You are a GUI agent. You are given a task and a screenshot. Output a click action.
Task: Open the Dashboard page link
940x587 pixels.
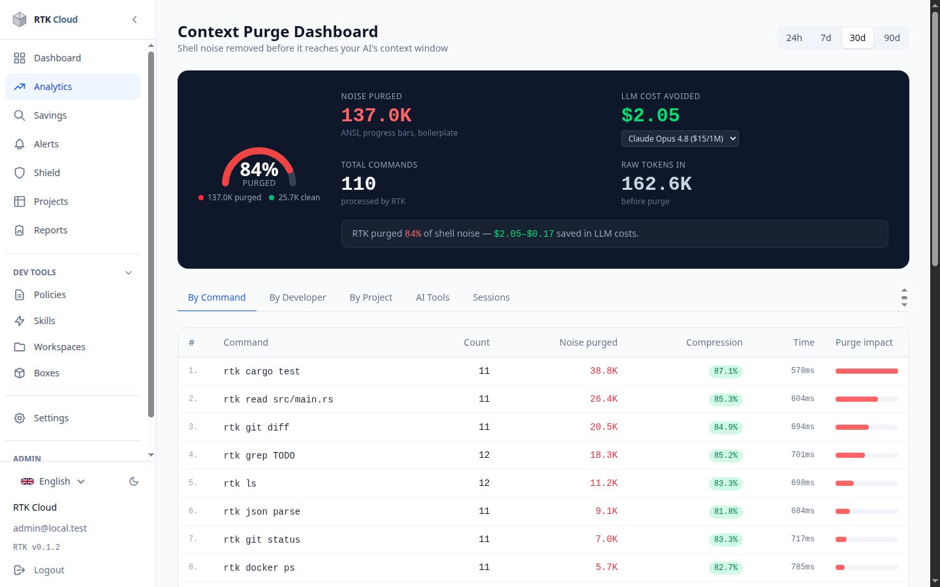click(73, 58)
